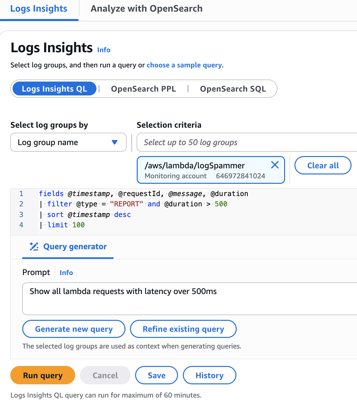Viewport: 357px width, 404px height.
Task: Generate a new query from the prompt
Action: (x=74, y=329)
